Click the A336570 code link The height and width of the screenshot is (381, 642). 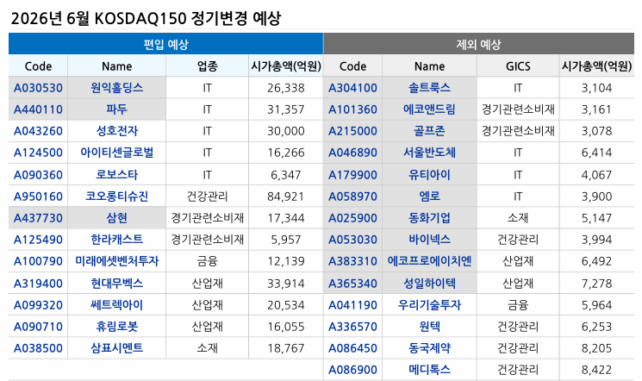tap(352, 327)
